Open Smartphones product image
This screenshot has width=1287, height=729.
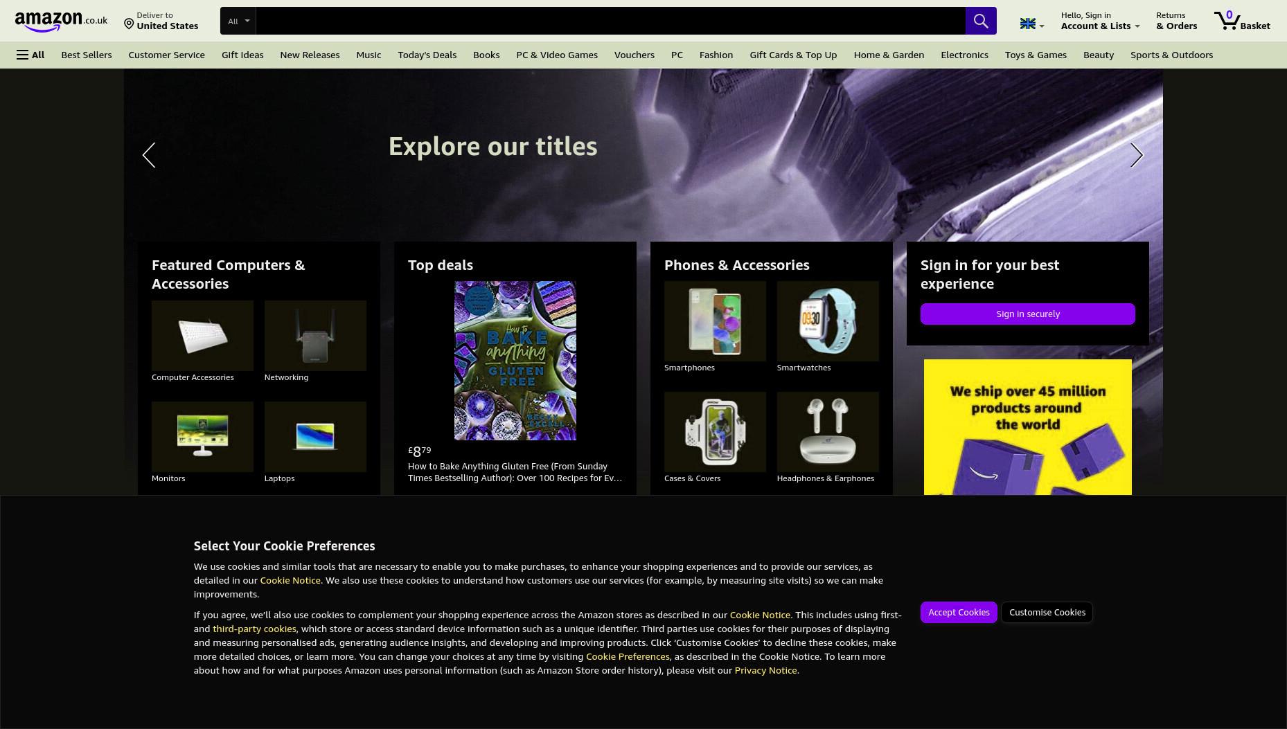(x=715, y=321)
